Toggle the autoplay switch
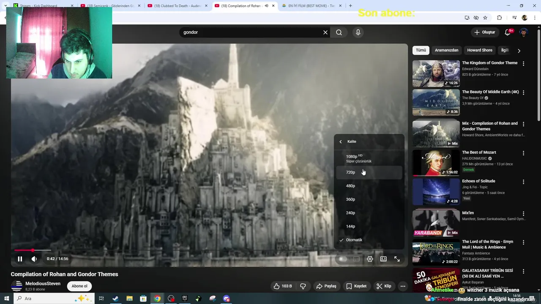This screenshot has height=304, width=541. (343, 259)
